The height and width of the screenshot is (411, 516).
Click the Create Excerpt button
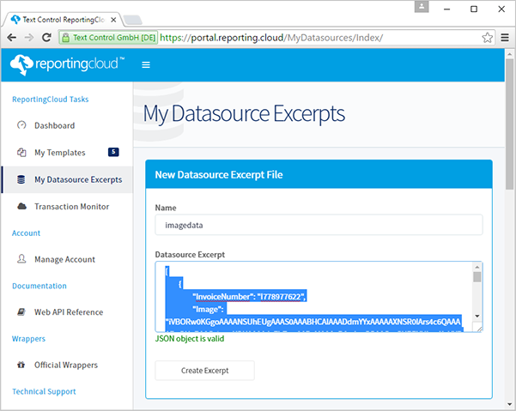click(x=204, y=371)
